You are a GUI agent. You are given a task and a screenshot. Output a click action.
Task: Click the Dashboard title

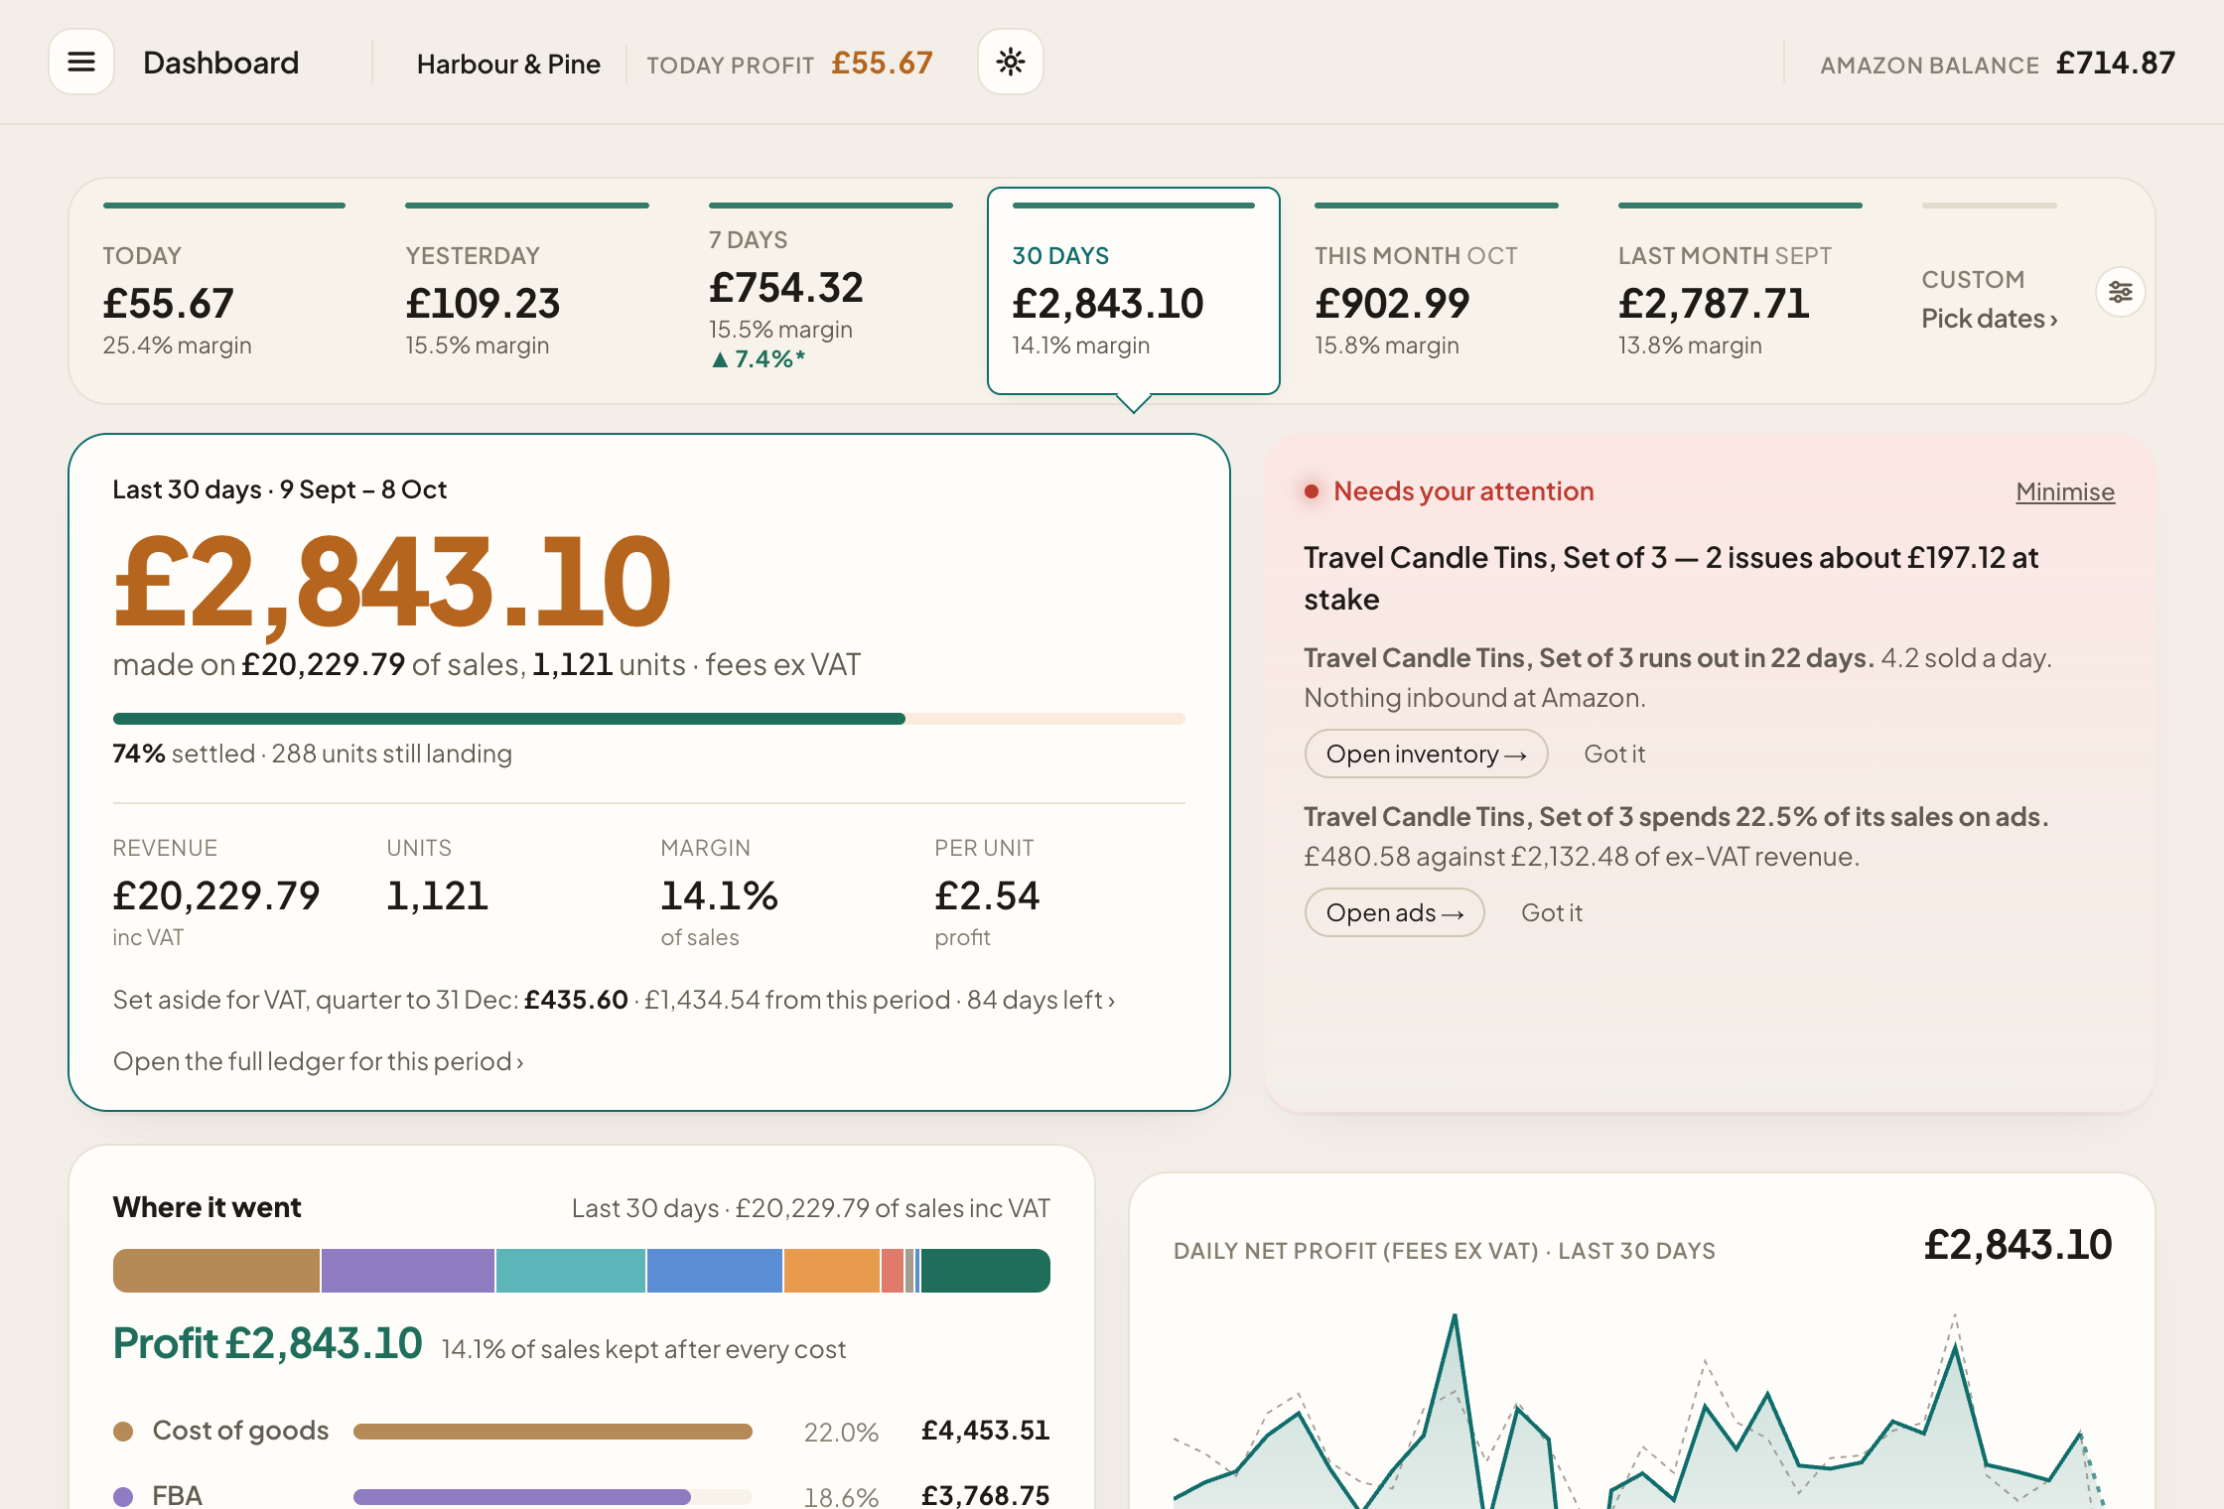[220, 63]
